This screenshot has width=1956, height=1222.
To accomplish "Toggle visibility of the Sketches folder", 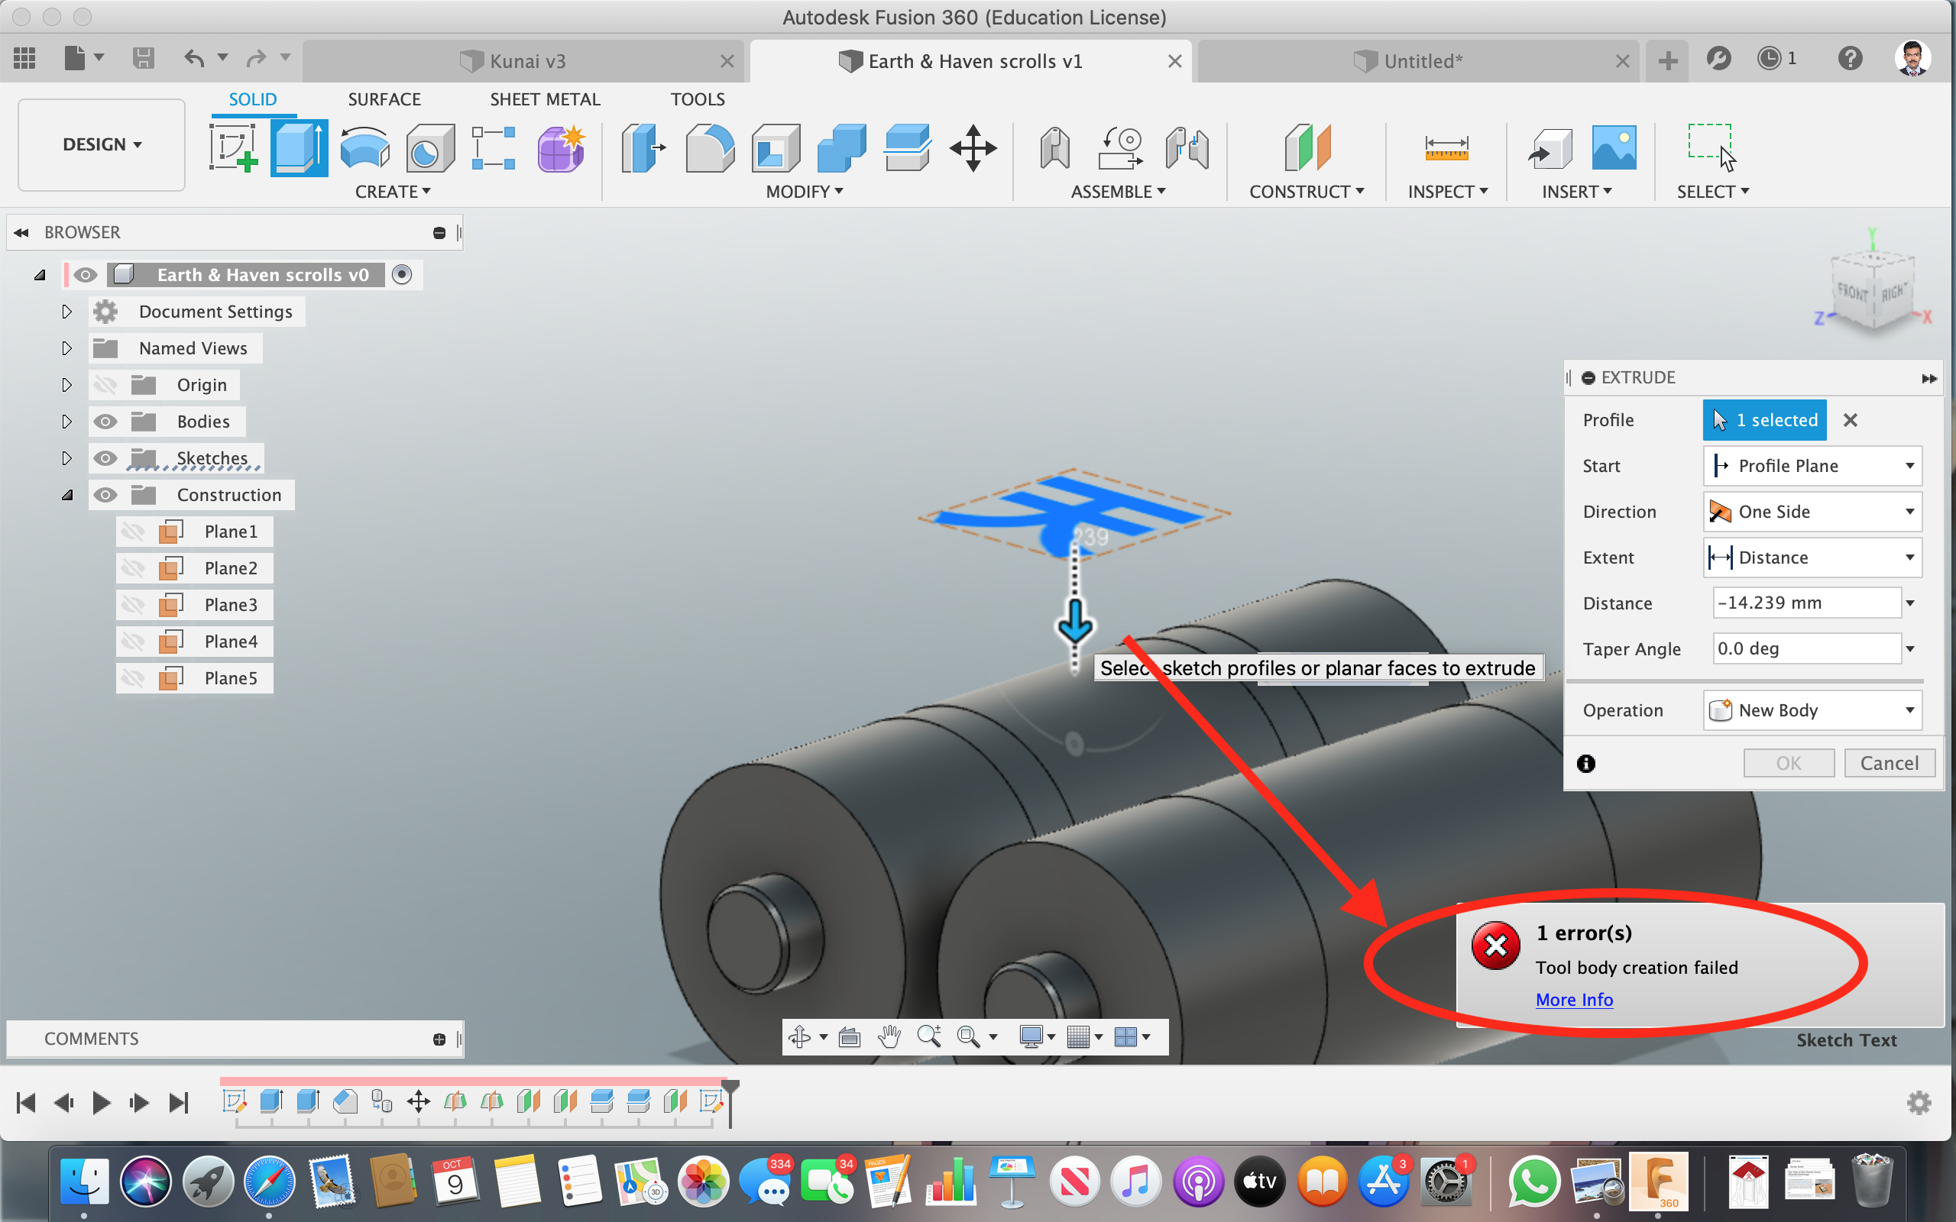I will point(105,457).
